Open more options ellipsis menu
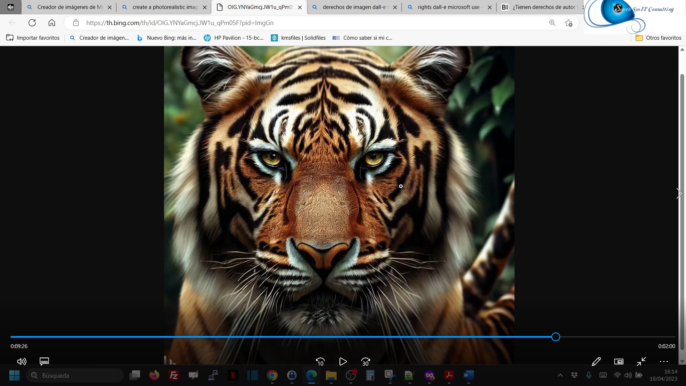Viewport: 686px width, 386px height. (x=663, y=362)
